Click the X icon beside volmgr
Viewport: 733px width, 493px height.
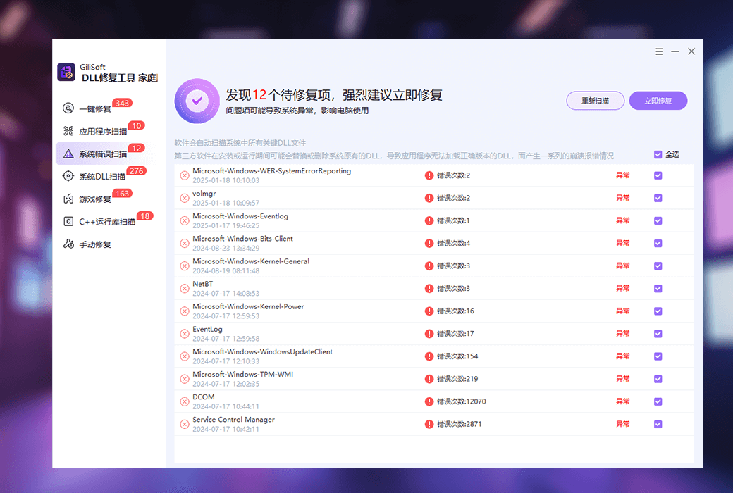[185, 198]
